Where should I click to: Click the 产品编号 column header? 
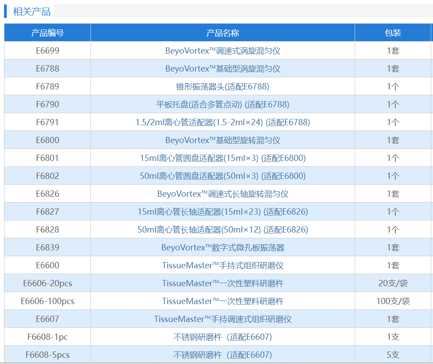(47, 33)
